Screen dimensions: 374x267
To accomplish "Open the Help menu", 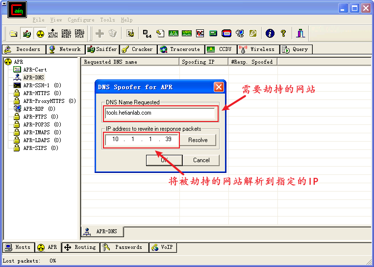I will pyautogui.click(x=126, y=20).
